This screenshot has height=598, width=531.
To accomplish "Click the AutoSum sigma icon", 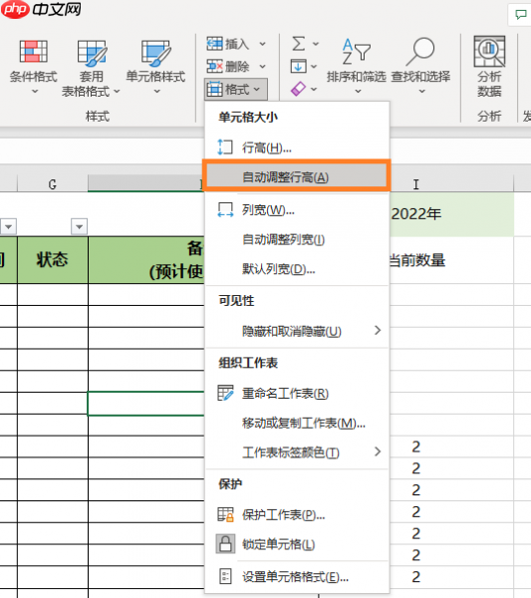I will (x=299, y=44).
